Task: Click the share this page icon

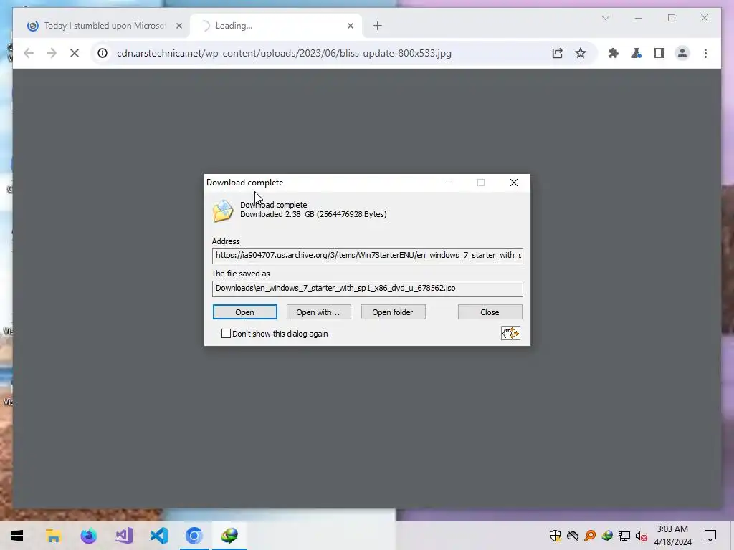Action: 557,53
